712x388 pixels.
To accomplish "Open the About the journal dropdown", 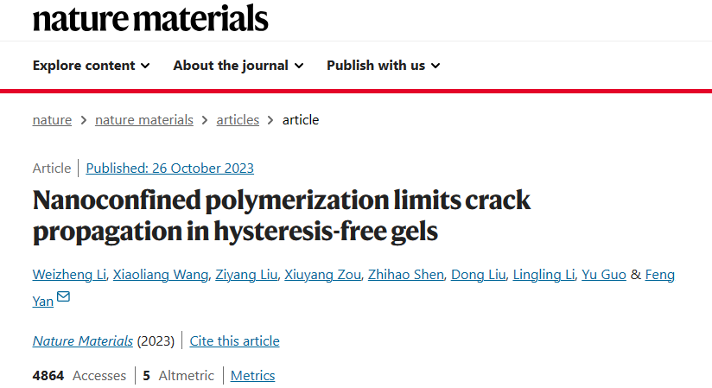I will coord(238,66).
